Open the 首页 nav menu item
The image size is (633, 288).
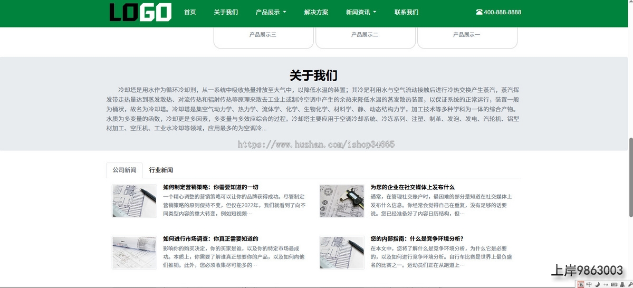[190, 12]
